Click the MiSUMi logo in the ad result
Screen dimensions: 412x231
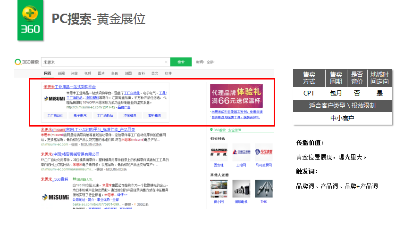coord(54,99)
